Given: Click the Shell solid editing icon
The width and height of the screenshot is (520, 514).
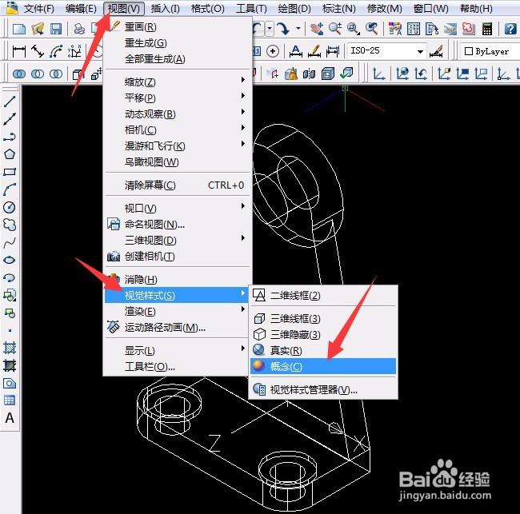Looking at the screenshot, I should click(x=328, y=74).
